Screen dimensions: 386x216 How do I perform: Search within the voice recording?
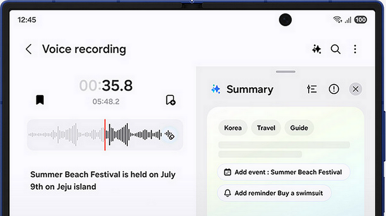click(335, 49)
